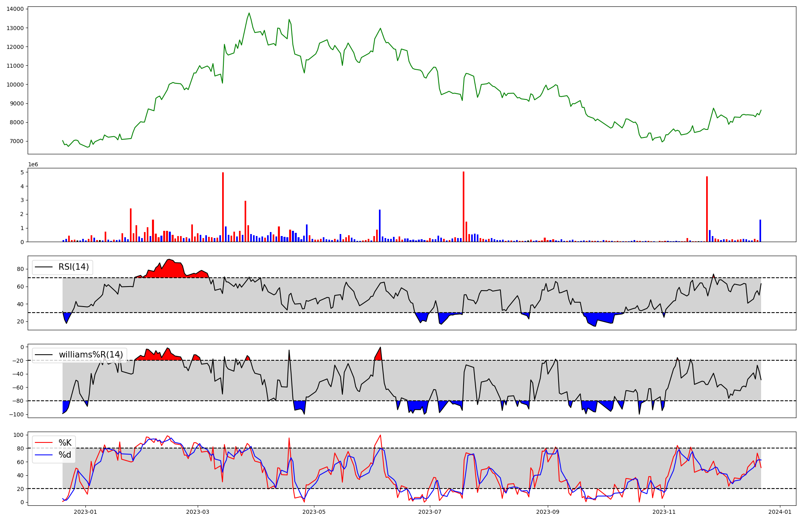The image size is (802, 521).
Task: Select the %K legend entry text
Action: [x=65, y=442]
